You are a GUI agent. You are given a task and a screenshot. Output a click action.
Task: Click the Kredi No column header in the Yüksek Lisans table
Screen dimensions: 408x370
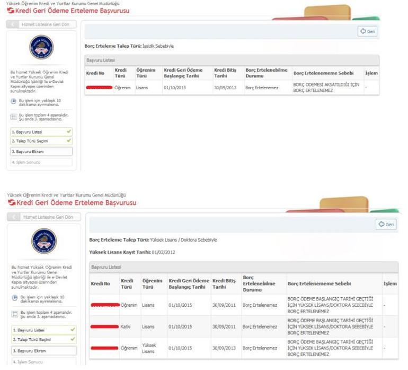point(100,284)
